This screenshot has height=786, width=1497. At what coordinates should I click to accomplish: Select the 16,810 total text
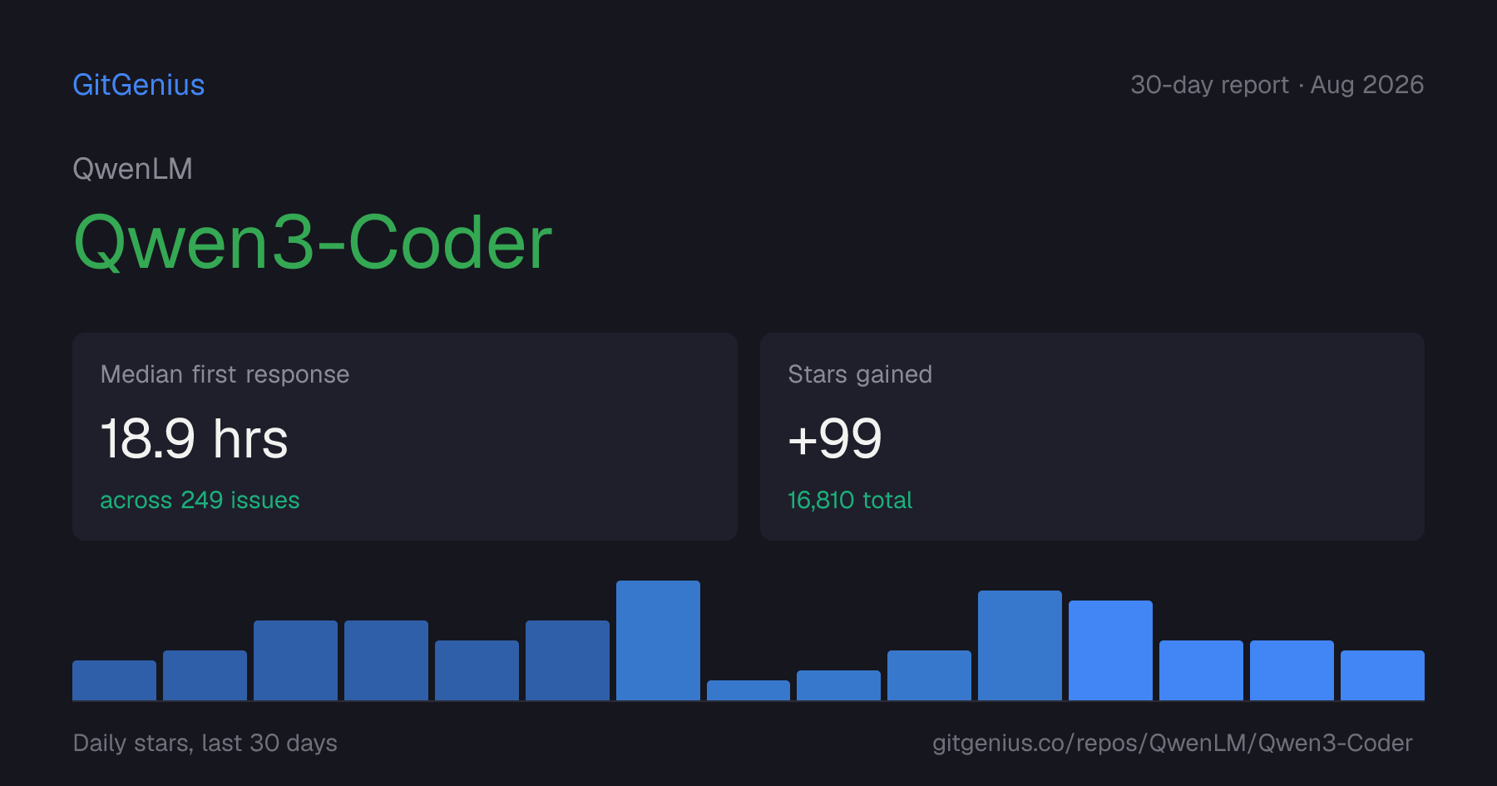pyautogui.click(x=850, y=500)
